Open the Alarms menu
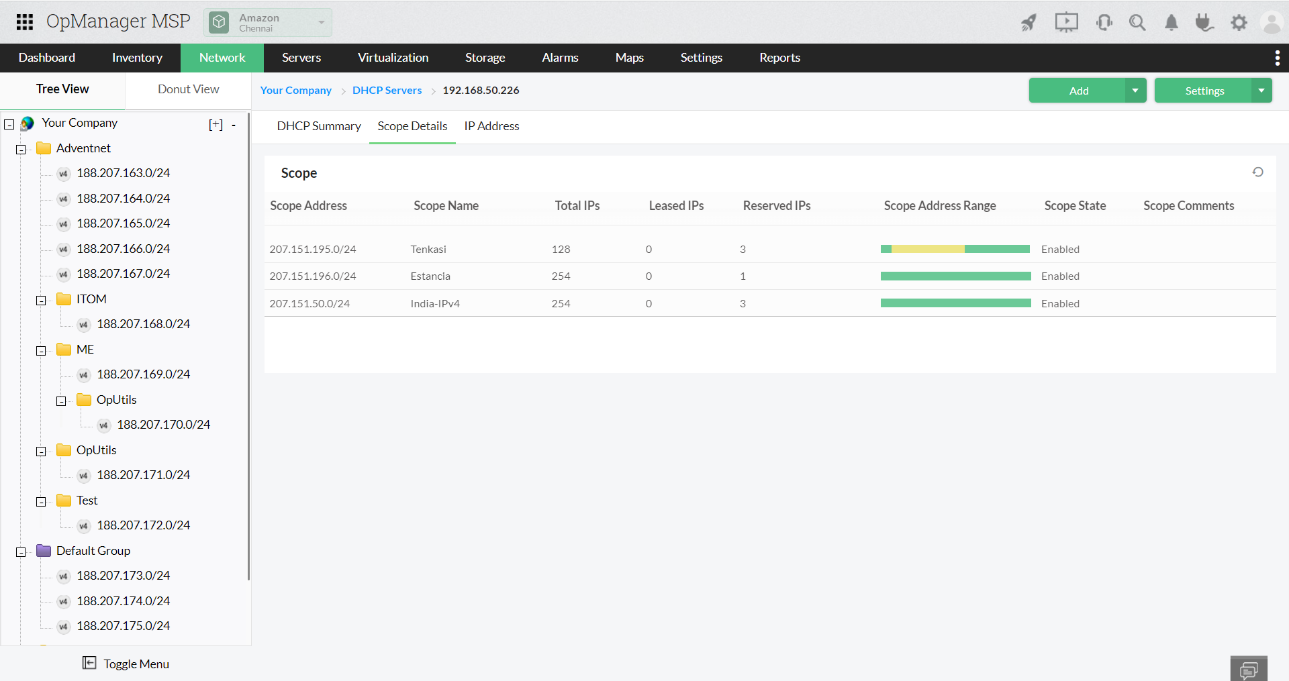The image size is (1289, 681). pyautogui.click(x=560, y=58)
